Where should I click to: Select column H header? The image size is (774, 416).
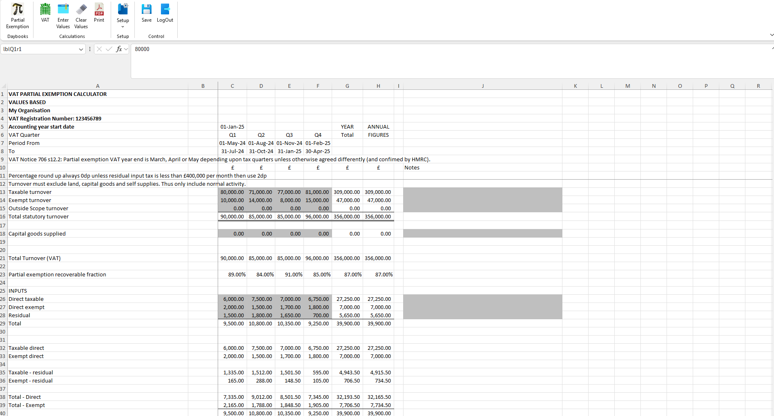378,86
